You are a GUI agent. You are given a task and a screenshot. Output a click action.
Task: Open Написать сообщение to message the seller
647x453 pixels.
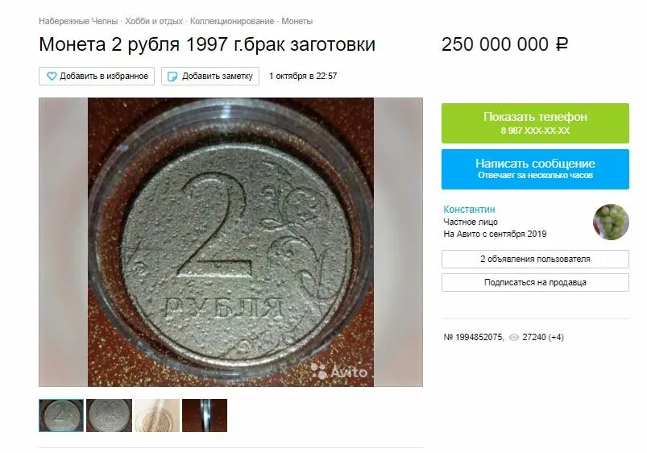click(x=535, y=169)
